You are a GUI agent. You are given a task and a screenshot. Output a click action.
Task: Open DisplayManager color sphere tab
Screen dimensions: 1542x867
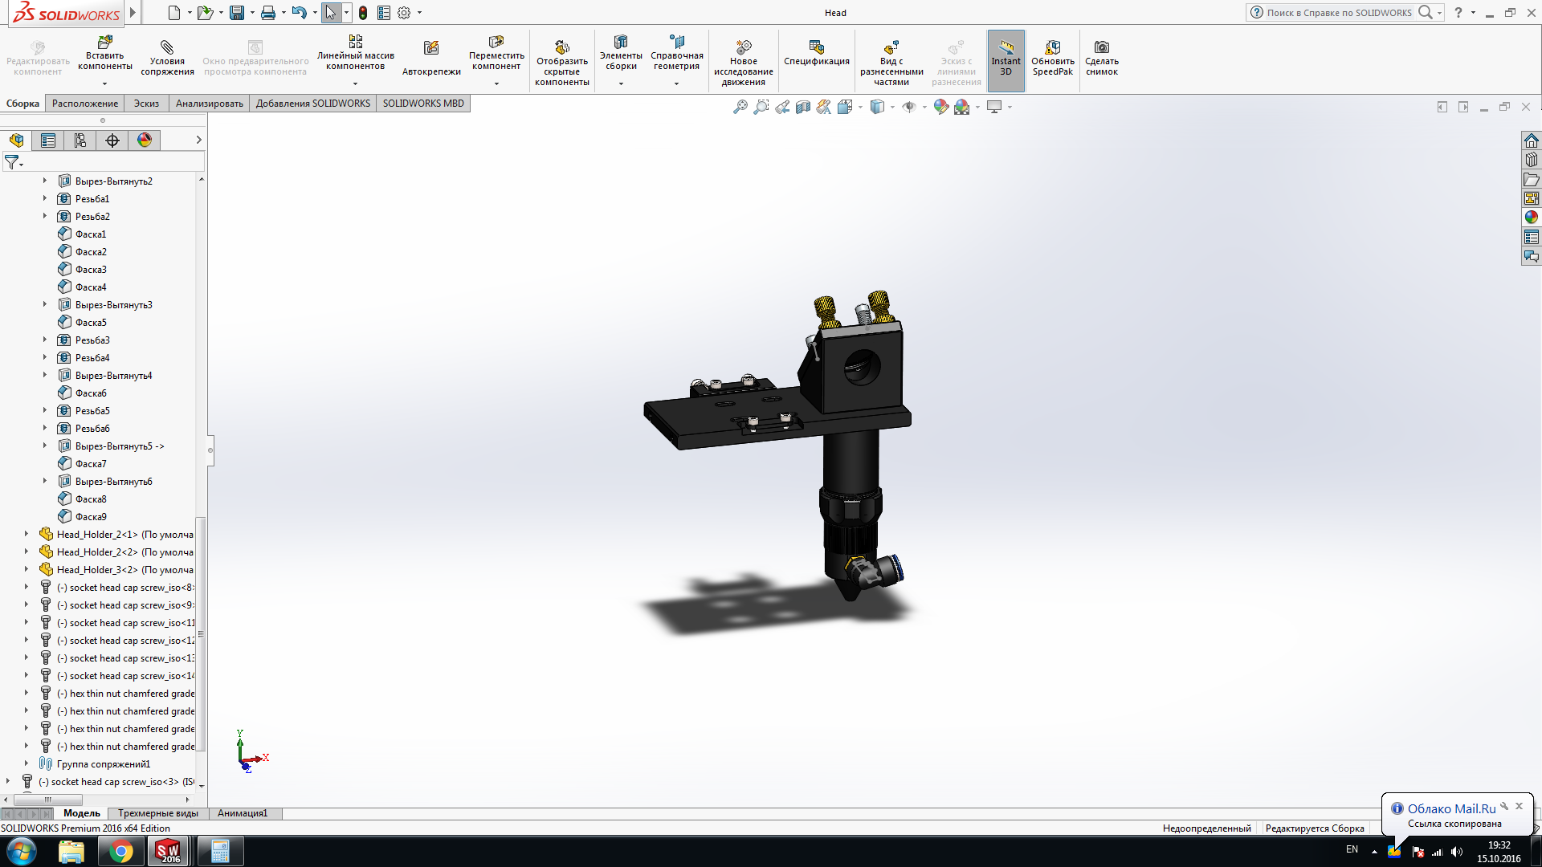(145, 140)
